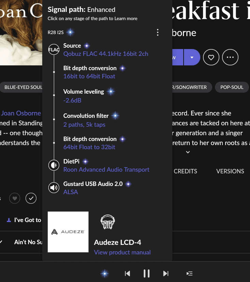This screenshot has width=250, height=282.
Task: Skip to the previous track
Action: [x=127, y=273]
